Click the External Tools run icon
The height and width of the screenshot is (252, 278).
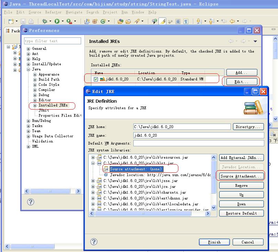(69, 21)
